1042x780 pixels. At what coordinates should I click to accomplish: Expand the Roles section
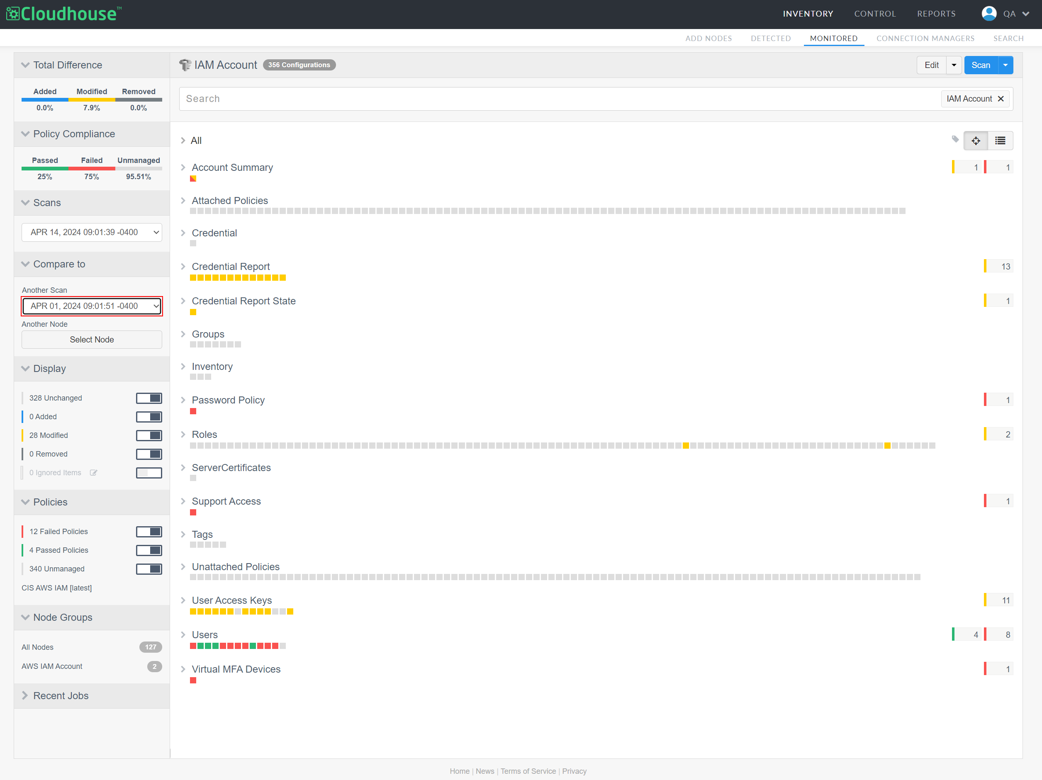183,434
